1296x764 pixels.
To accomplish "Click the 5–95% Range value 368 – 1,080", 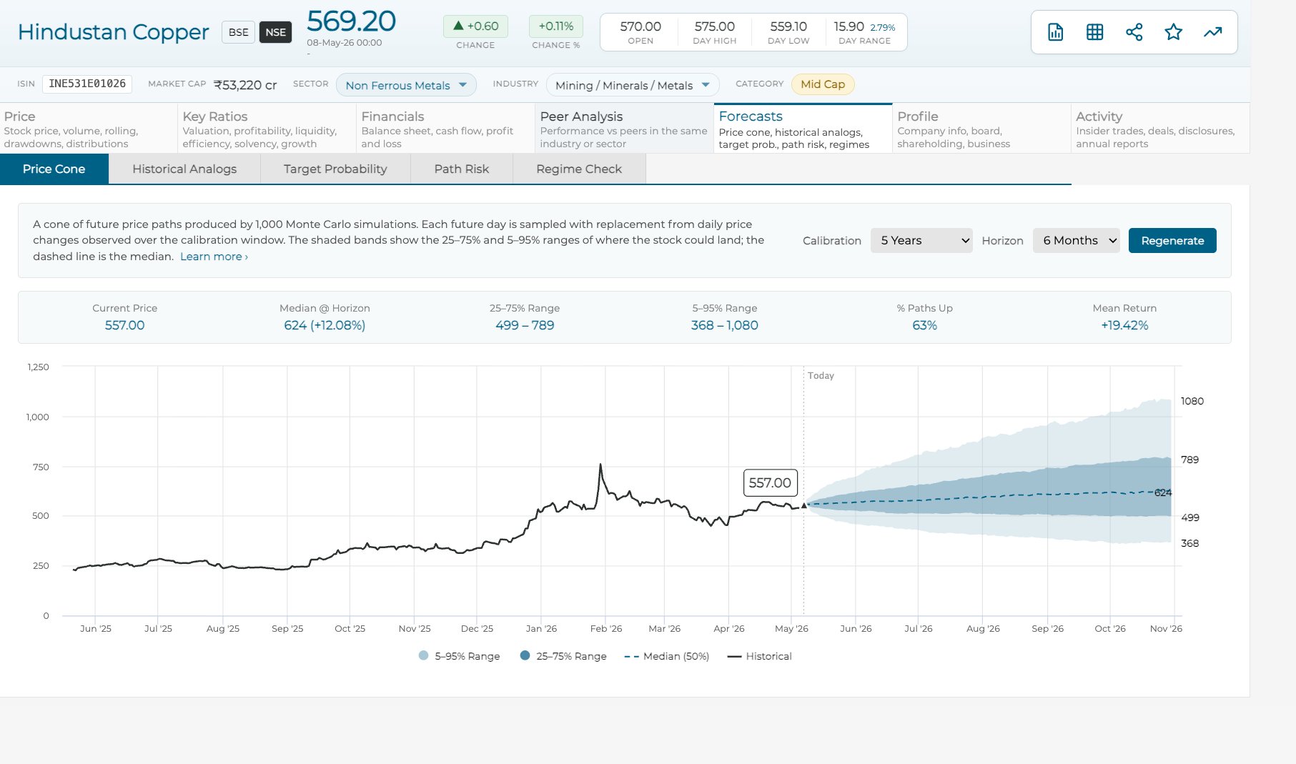I will (x=724, y=325).
